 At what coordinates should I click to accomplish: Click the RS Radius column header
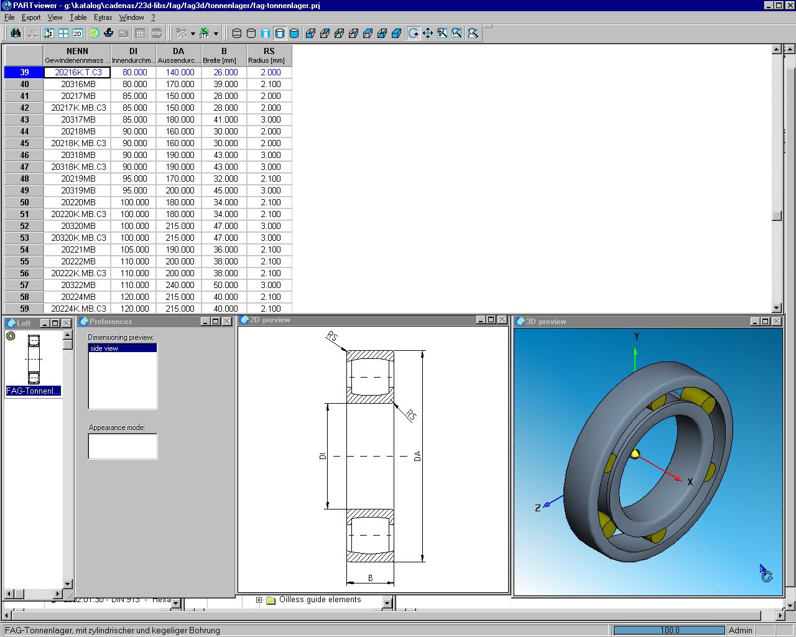(269, 55)
